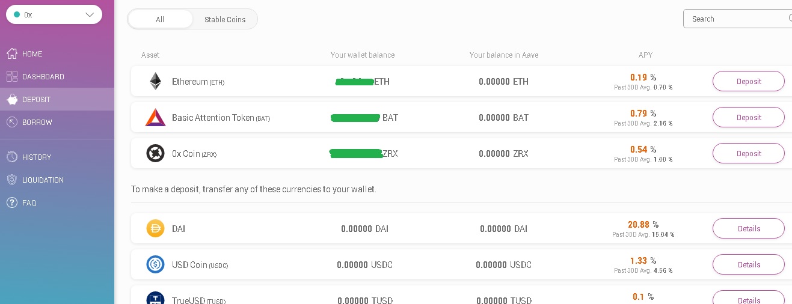Image resolution: width=792 pixels, height=304 pixels.
Task: Click the Asset column header
Action: pyautogui.click(x=150, y=55)
